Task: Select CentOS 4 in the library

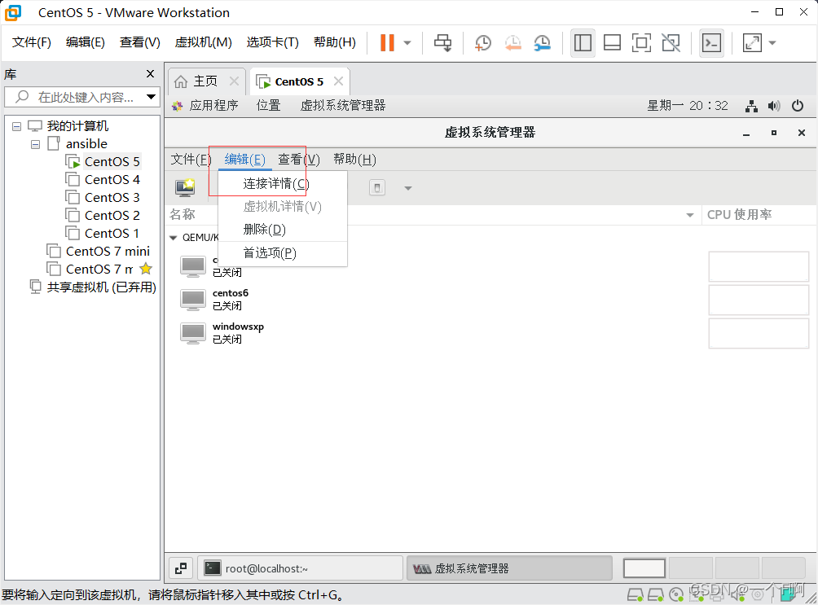Action: click(112, 179)
